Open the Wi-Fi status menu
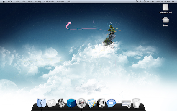Image resolution: width=177 pixels, height=111 pixels. coord(145,1)
